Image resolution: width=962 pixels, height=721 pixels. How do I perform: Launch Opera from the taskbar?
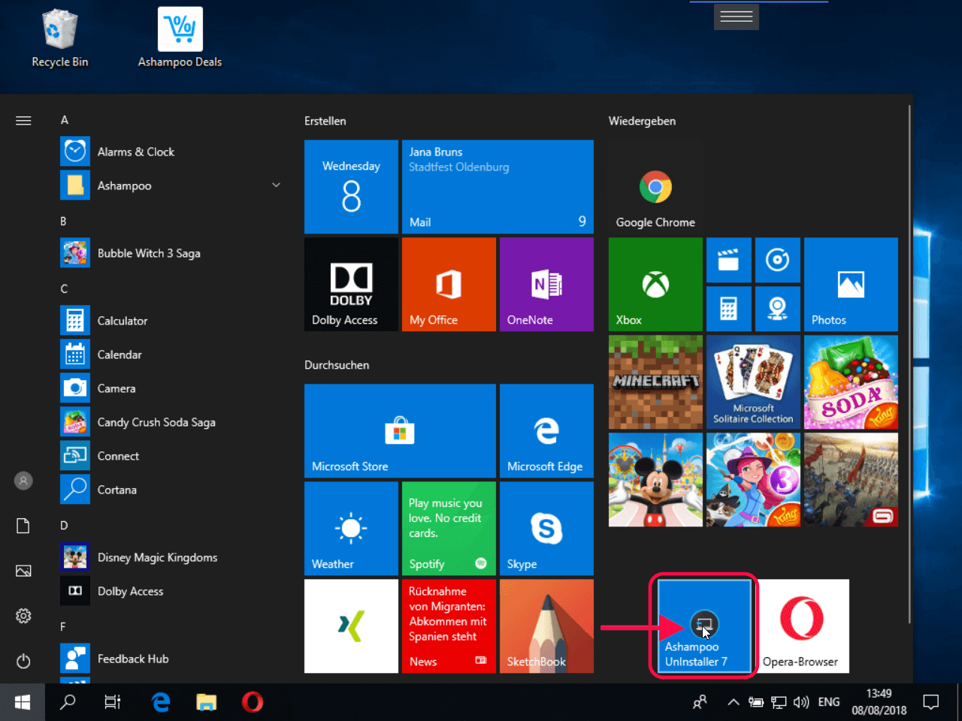253,702
